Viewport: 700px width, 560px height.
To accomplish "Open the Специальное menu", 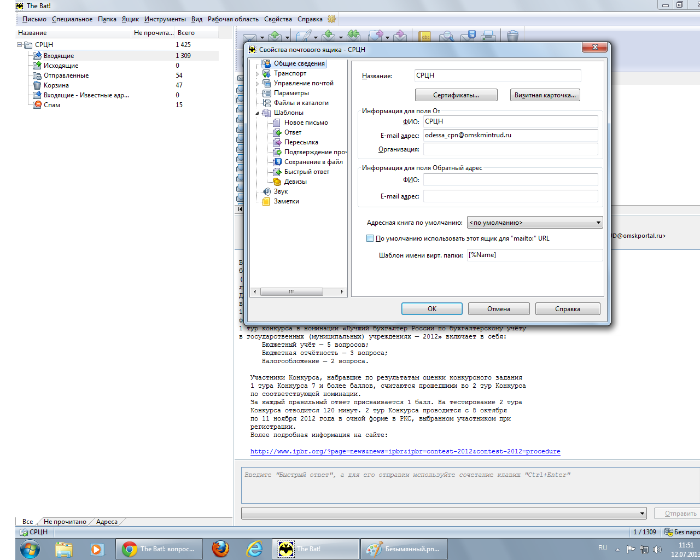I will coord(72,19).
